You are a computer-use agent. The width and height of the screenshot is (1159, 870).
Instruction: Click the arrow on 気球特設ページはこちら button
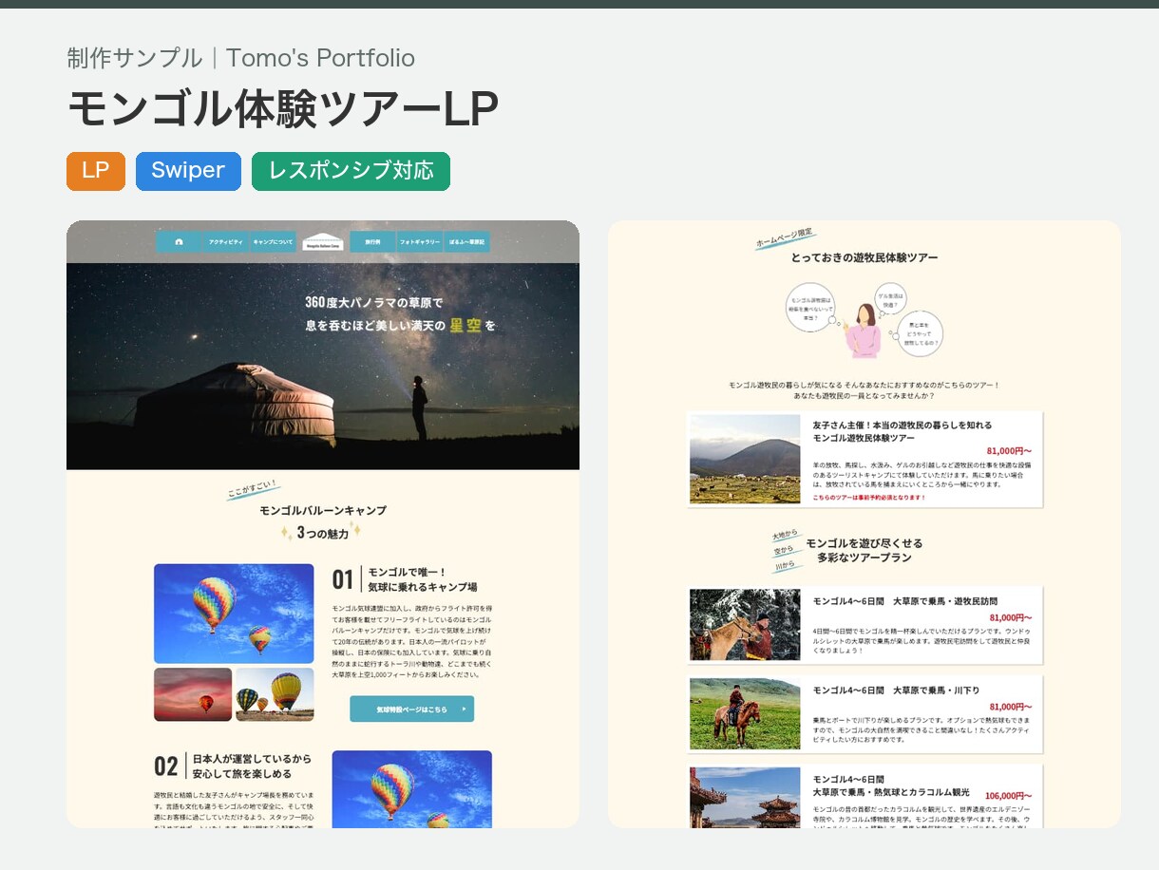pos(464,709)
